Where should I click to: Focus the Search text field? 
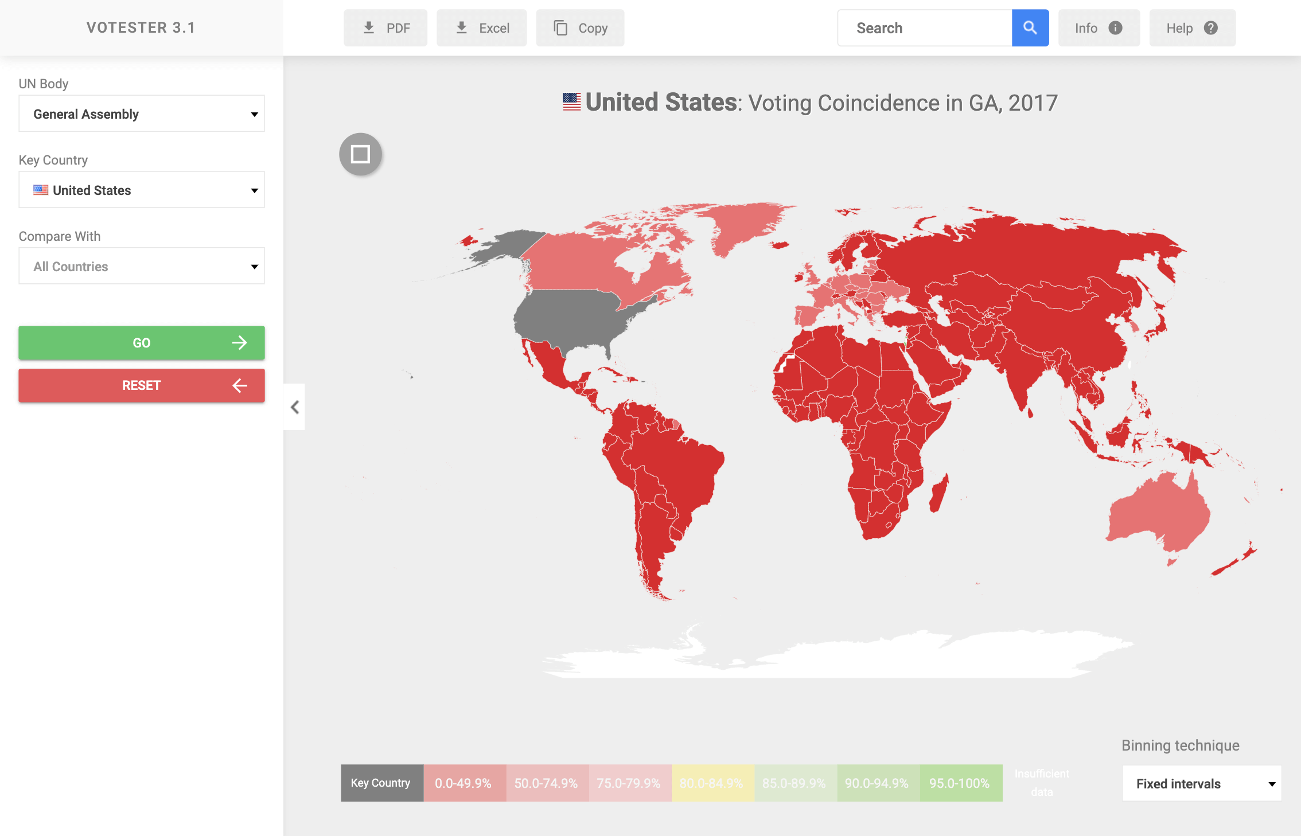coord(925,28)
